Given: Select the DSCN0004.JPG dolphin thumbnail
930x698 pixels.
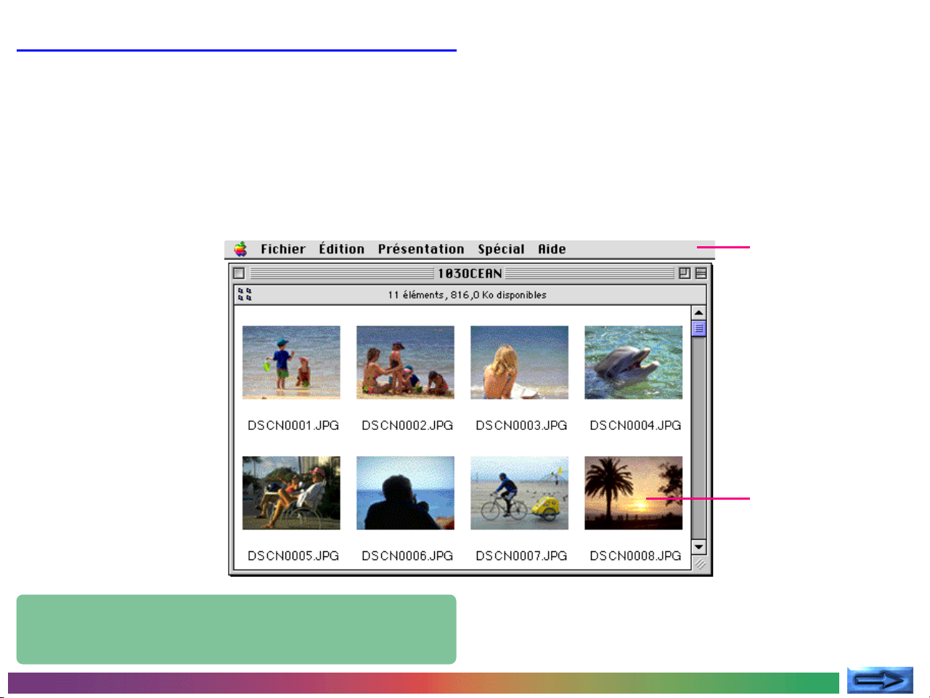Looking at the screenshot, I should tap(633, 362).
